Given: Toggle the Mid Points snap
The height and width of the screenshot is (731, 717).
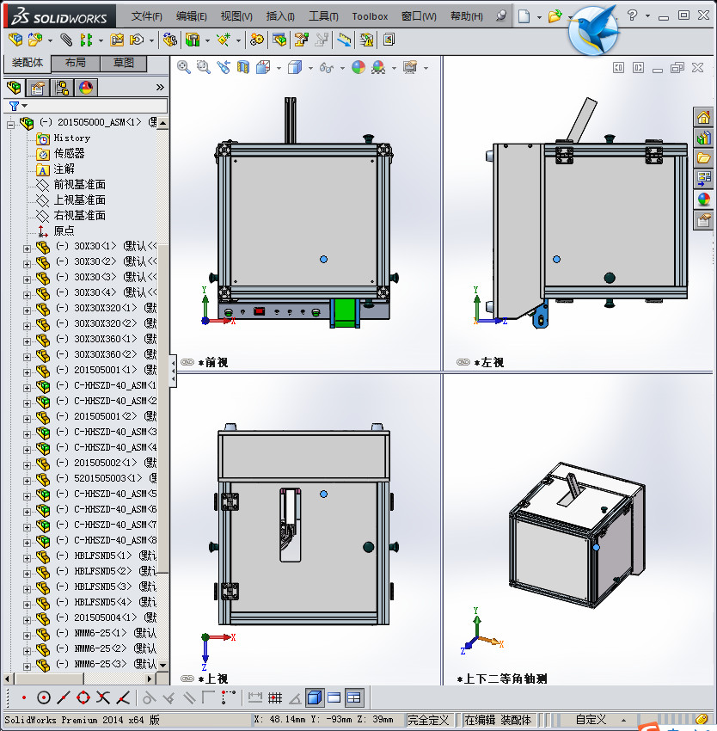Looking at the screenshot, I should coord(64,698).
